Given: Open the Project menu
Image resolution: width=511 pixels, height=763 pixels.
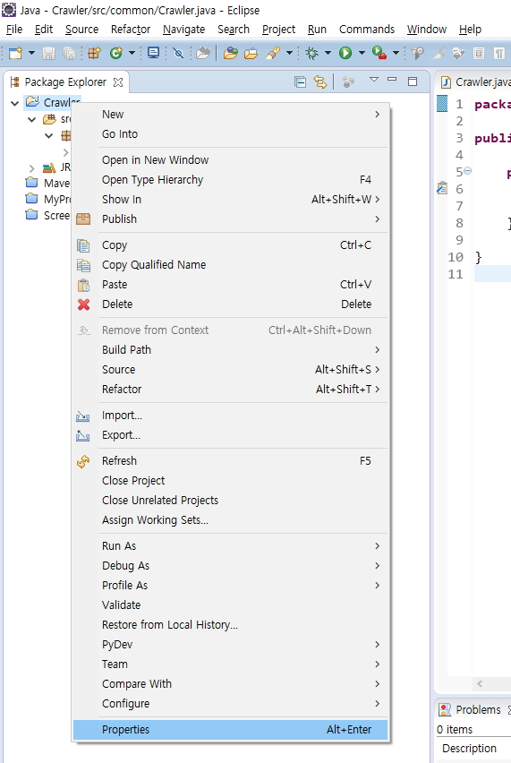Looking at the screenshot, I should 278,30.
